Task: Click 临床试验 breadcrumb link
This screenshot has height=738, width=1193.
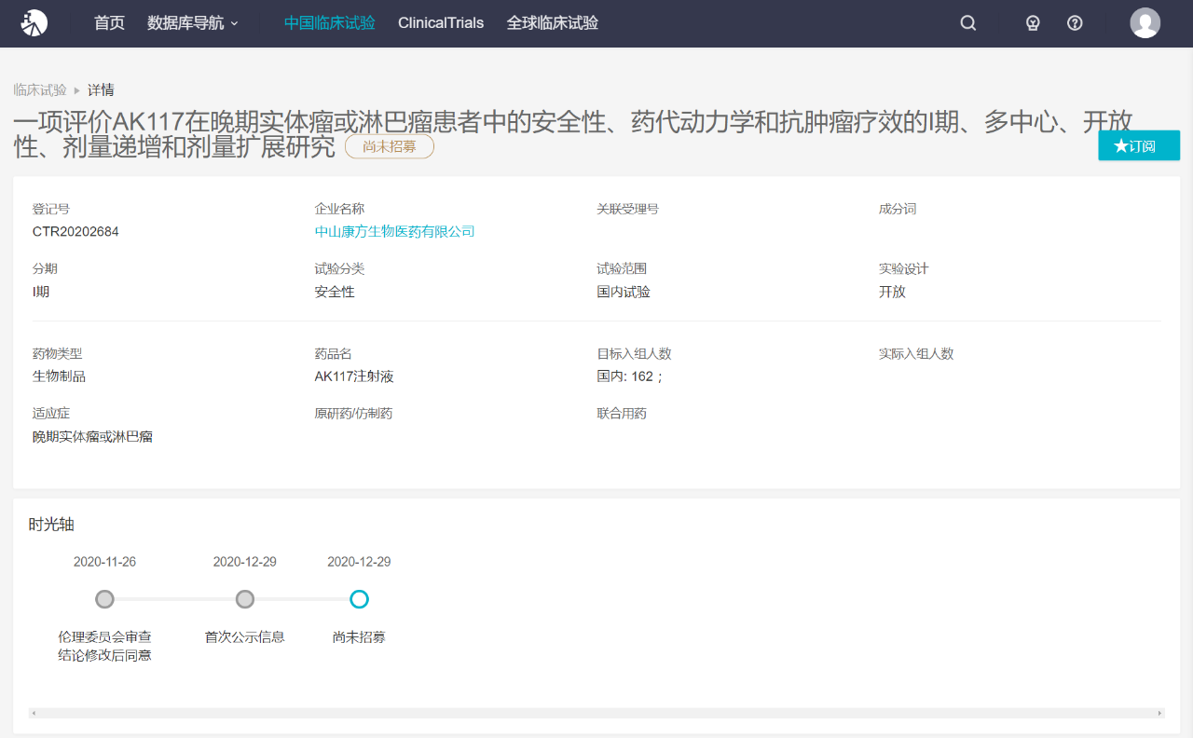Action: (40, 89)
